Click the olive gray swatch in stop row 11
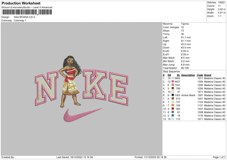This screenshot has height=160, width=227. pyautogui.click(x=173, y=112)
